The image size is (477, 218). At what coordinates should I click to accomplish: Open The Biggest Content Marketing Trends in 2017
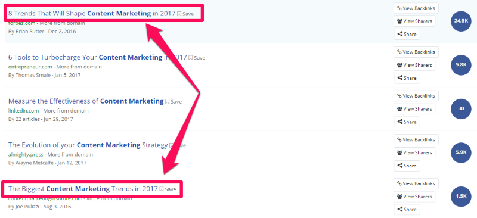[x=83, y=188]
